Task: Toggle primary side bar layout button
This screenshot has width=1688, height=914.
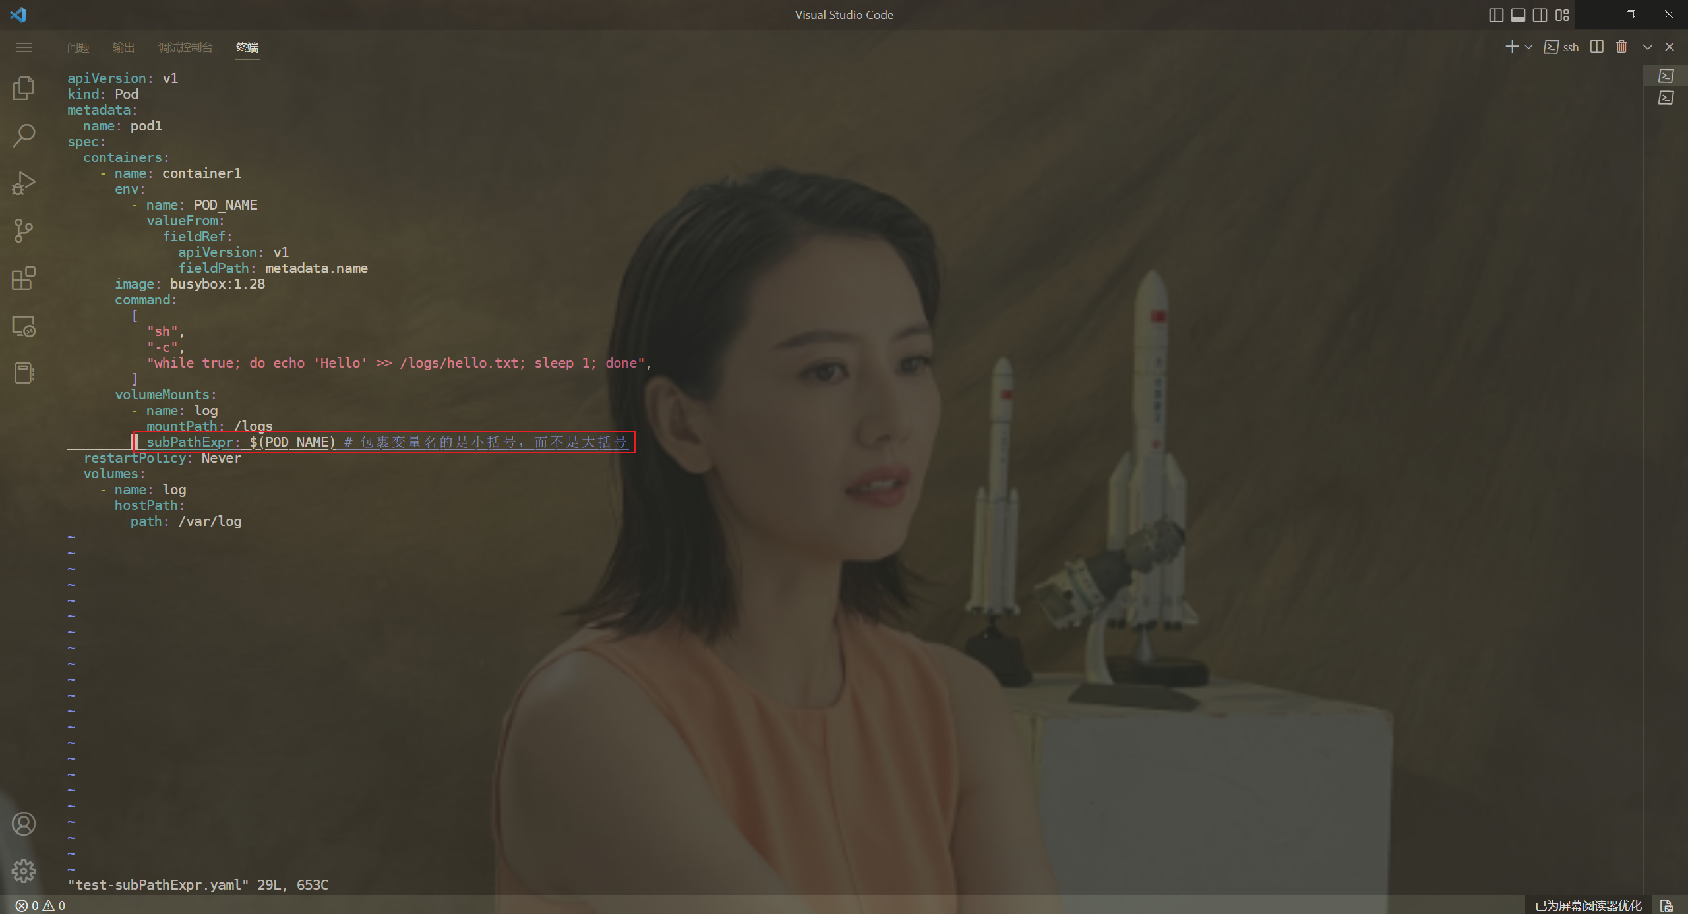Action: tap(1496, 15)
